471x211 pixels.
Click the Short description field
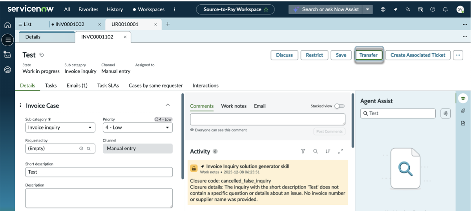(99, 172)
